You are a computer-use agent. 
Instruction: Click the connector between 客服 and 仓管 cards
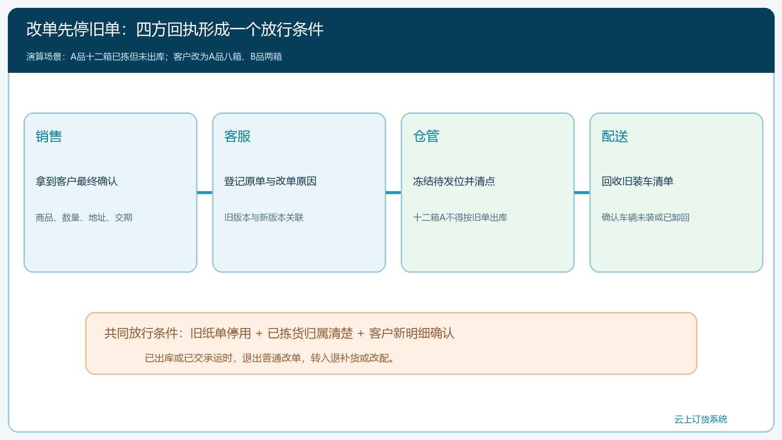[393, 193]
